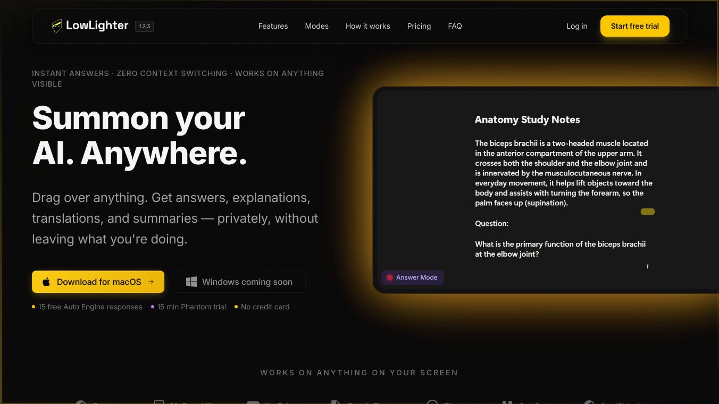Click the "Instant answers" tagline above the headline

[x=178, y=79]
